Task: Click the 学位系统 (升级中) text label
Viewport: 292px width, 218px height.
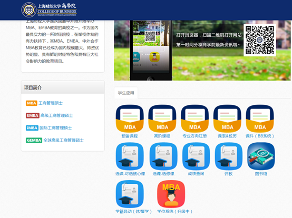Action: click(174, 212)
